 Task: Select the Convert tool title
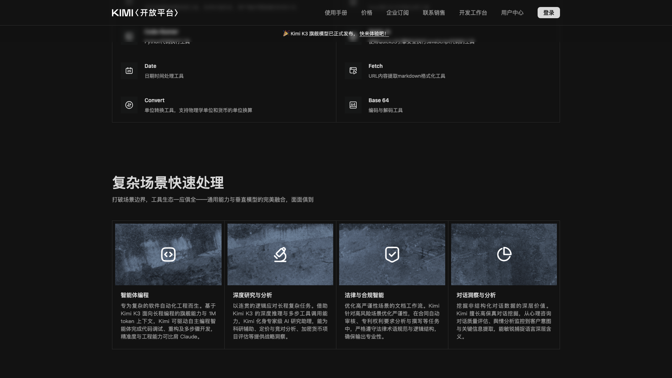click(154, 100)
